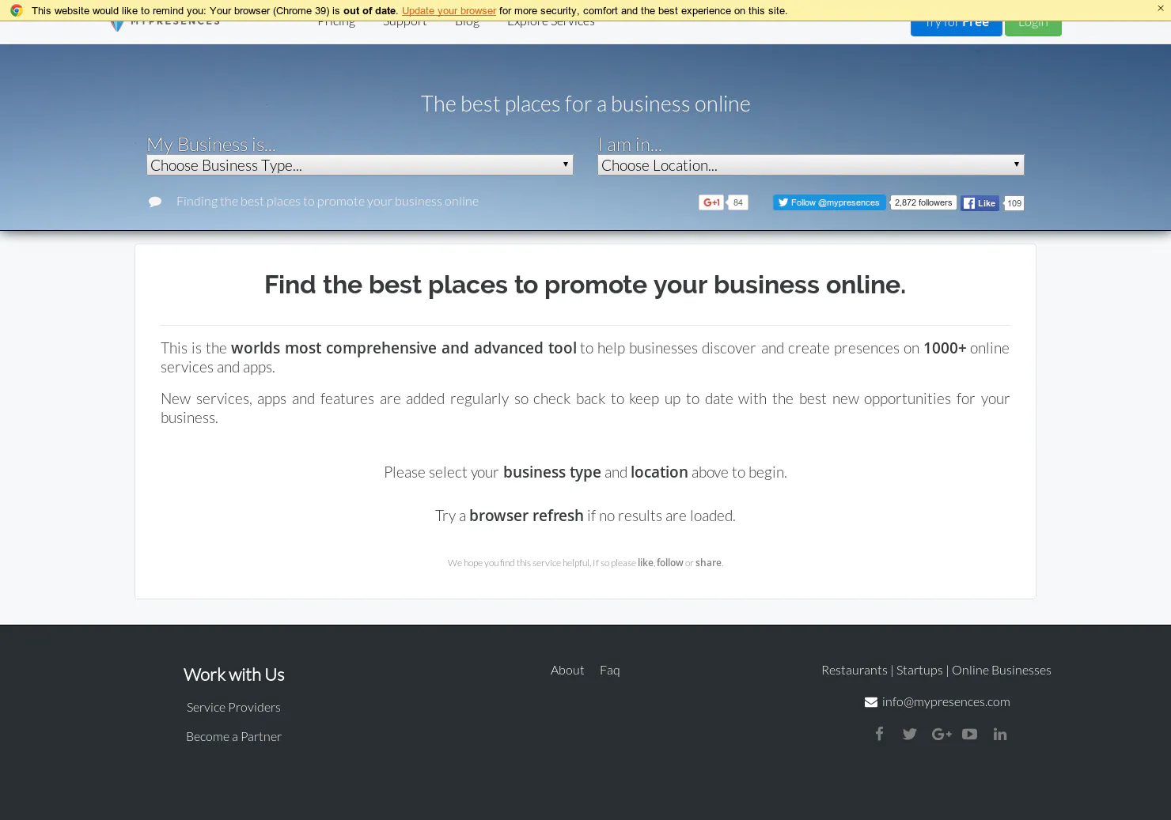The image size is (1171, 820).
Task: Open the Become a Partner link
Action: pos(233,737)
